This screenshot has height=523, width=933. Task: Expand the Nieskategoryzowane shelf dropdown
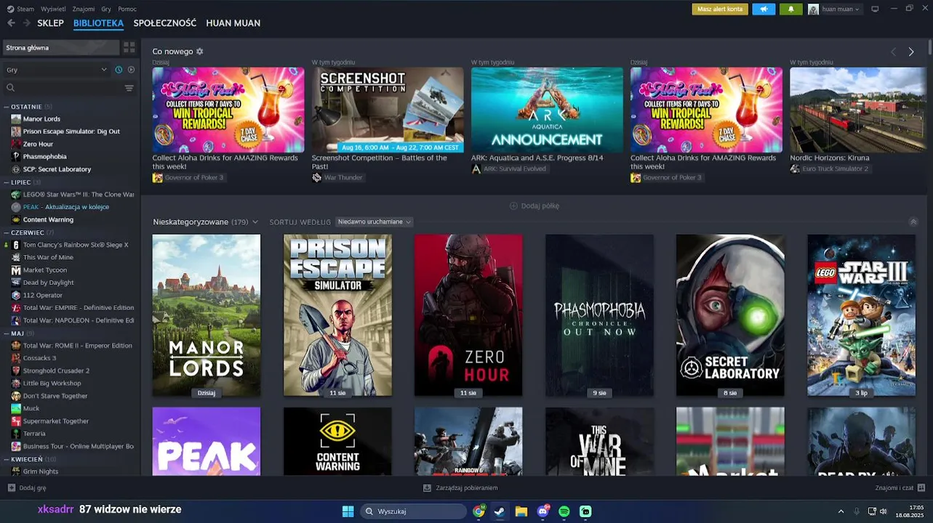pyautogui.click(x=255, y=222)
